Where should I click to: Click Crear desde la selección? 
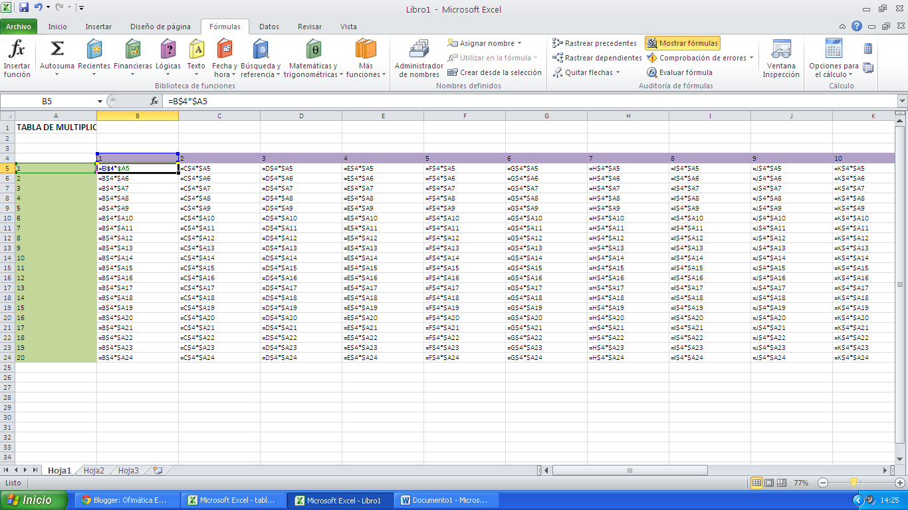[494, 72]
